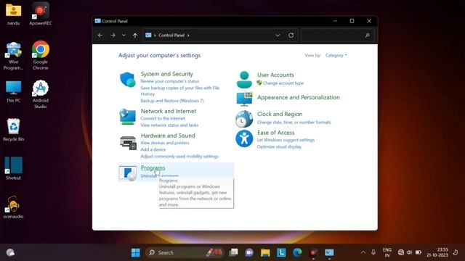Image resolution: width=465 pixels, height=261 pixels.
Task: Open the System and Security category
Action: point(166,74)
